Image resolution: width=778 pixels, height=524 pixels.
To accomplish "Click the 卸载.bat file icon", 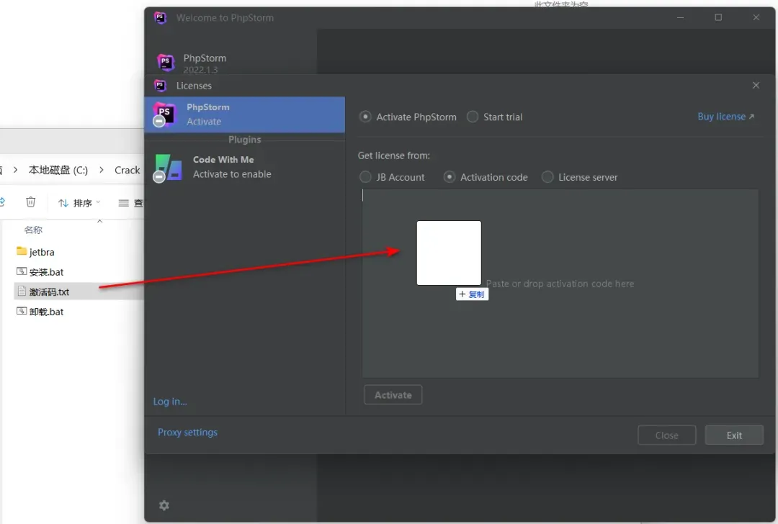I will coord(22,311).
